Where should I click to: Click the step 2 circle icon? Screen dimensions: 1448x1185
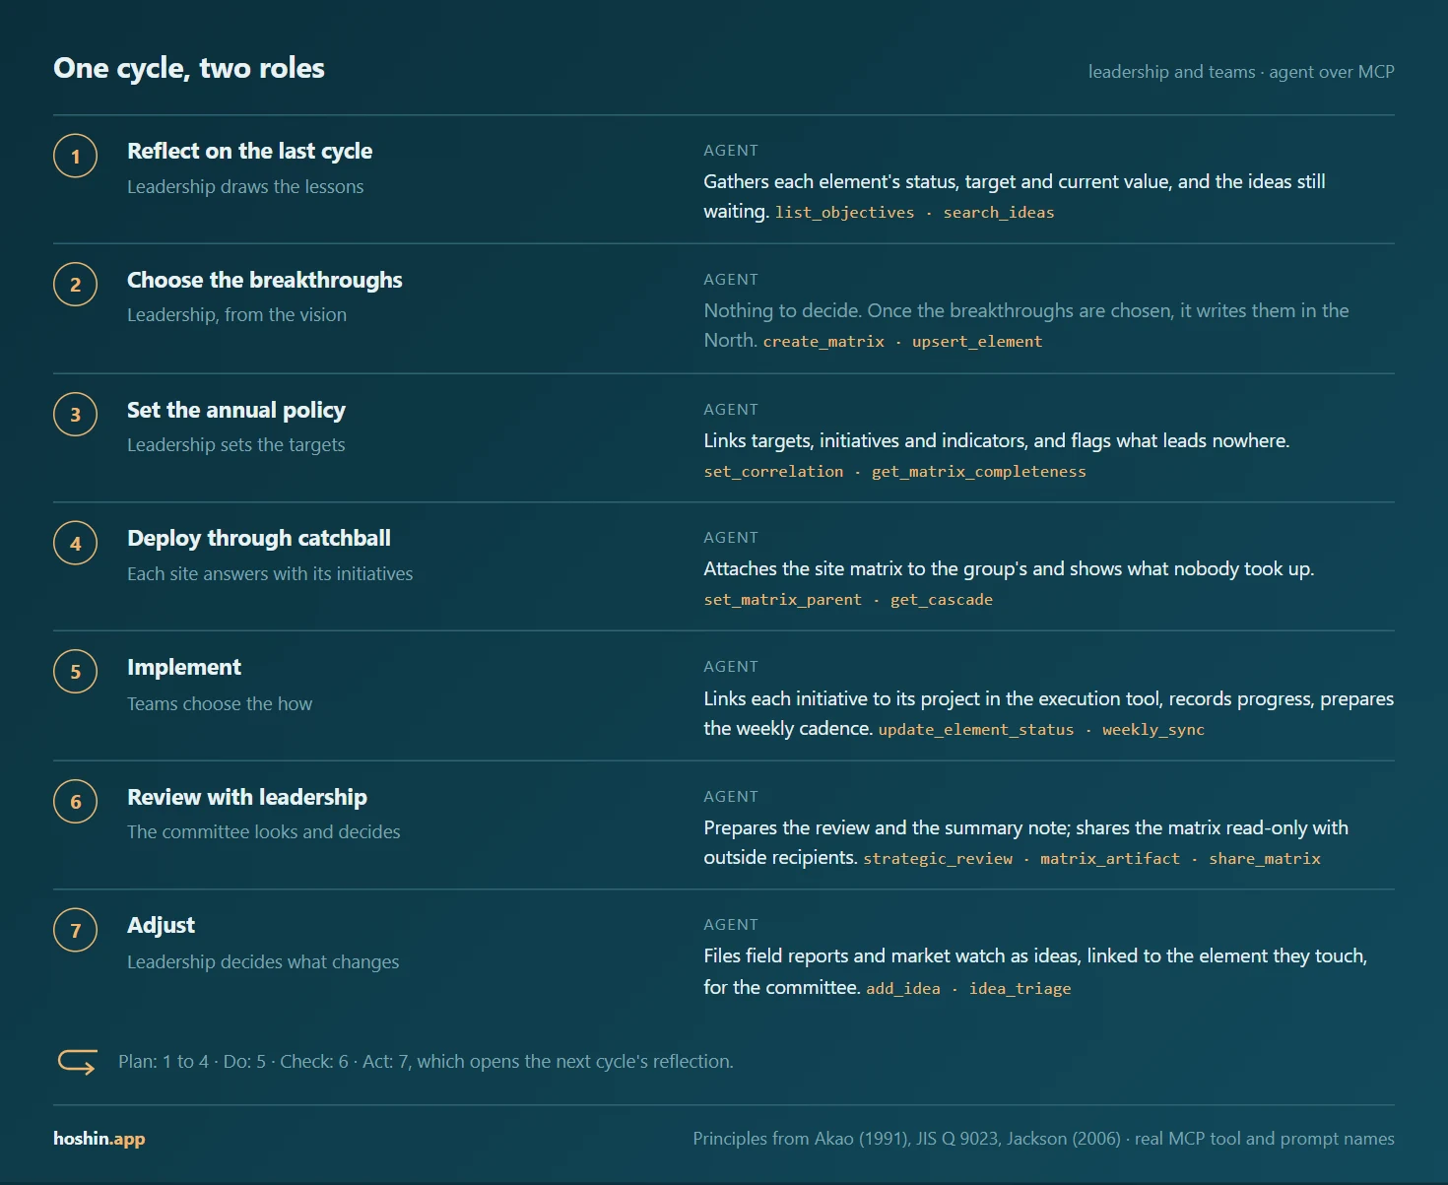pyautogui.click(x=75, y=285)
